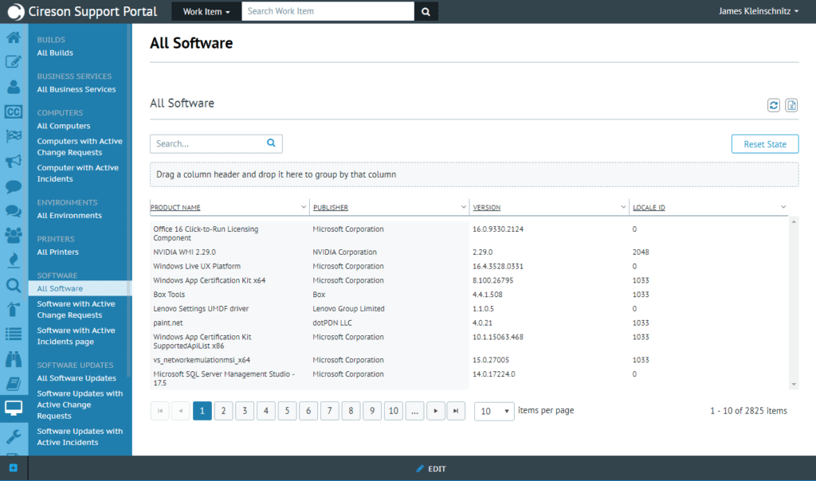Click the EDIT button in footer
Viewport: 816px width, 481px height.
coord(431,468)
